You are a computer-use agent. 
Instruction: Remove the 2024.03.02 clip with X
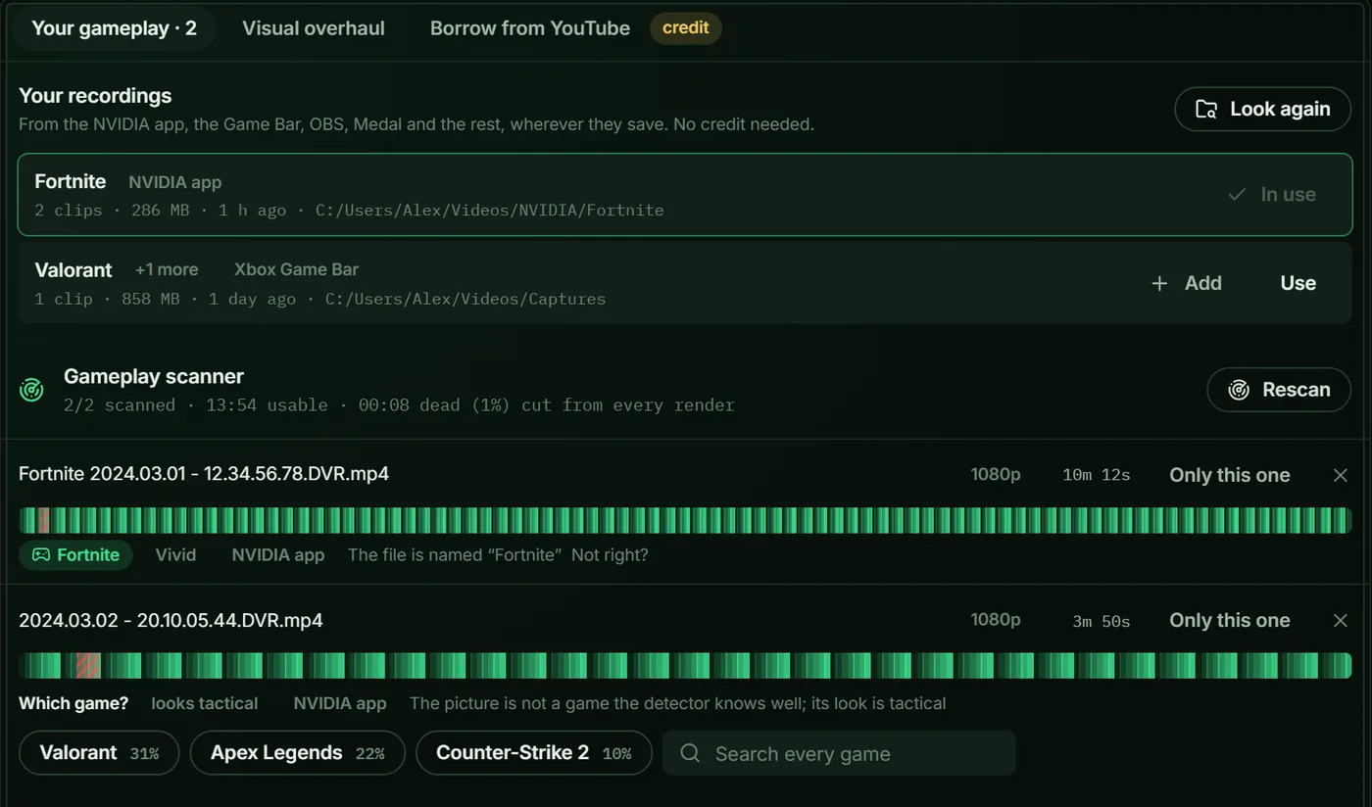point(1341,620)
